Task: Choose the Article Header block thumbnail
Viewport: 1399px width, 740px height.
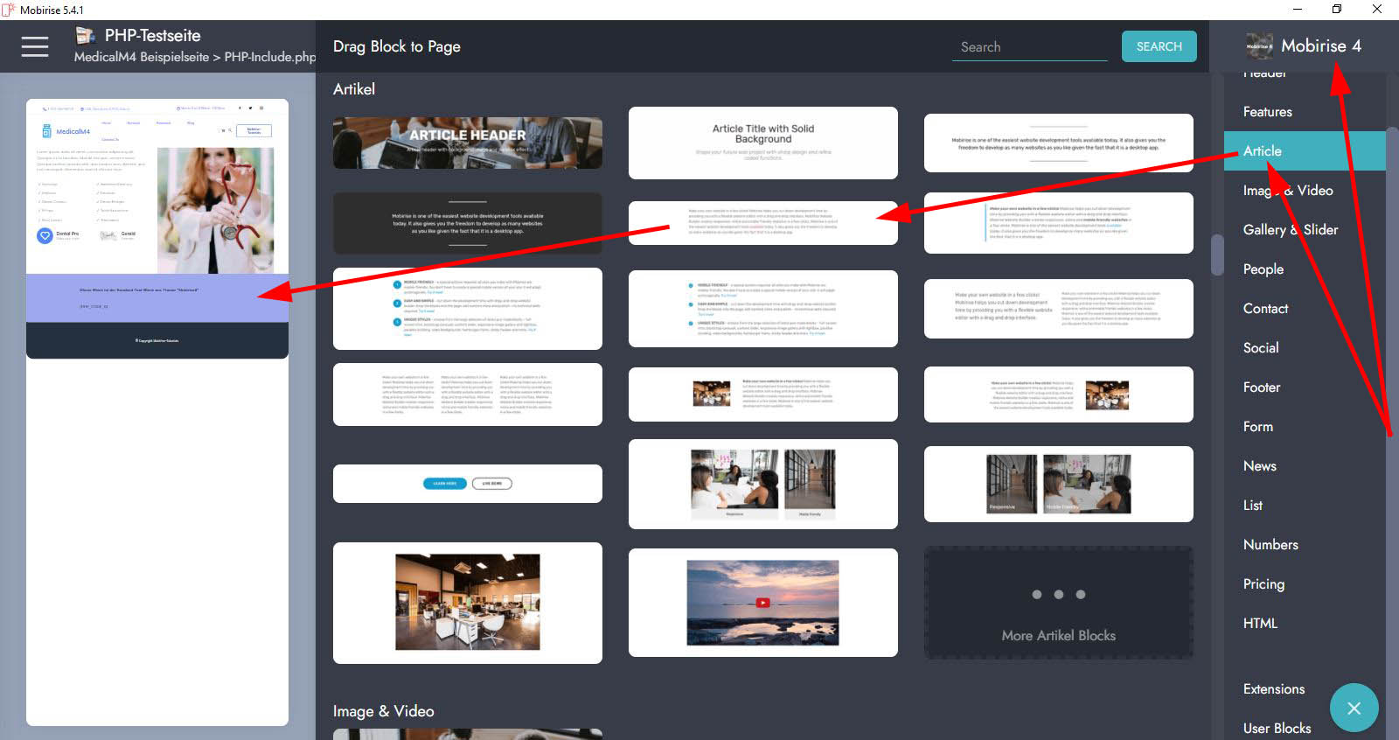Action: (x=467, y=143)
